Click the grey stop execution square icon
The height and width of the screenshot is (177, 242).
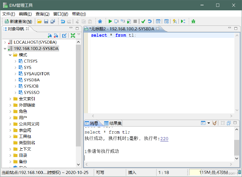(135, 21)
